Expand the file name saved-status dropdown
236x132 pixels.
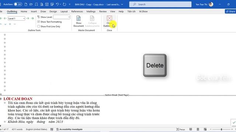click(122, 4)
